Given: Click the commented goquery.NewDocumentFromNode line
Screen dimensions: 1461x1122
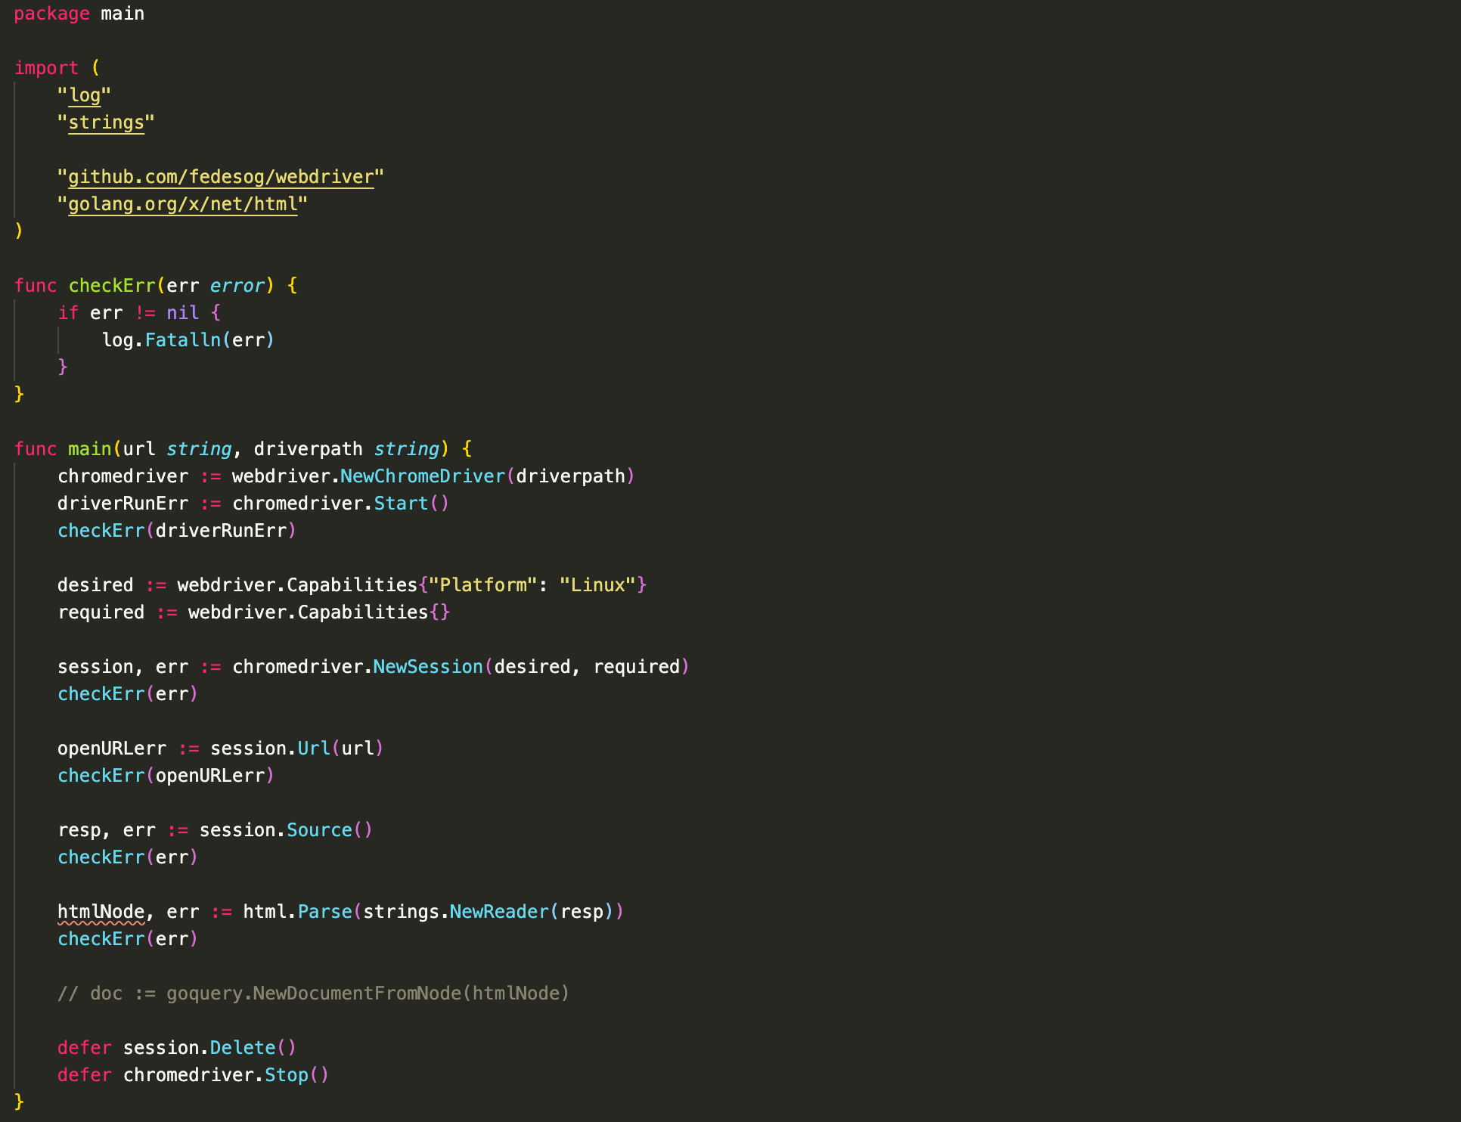Looking at the screenshot, I should (313, 993).
